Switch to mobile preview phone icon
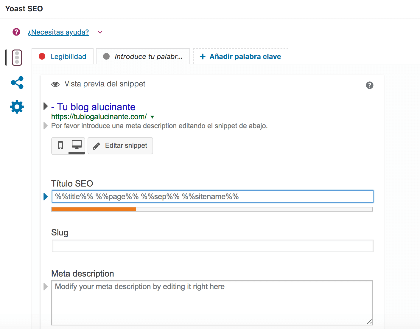The image size is (420, 329). [x=60, y=145]
